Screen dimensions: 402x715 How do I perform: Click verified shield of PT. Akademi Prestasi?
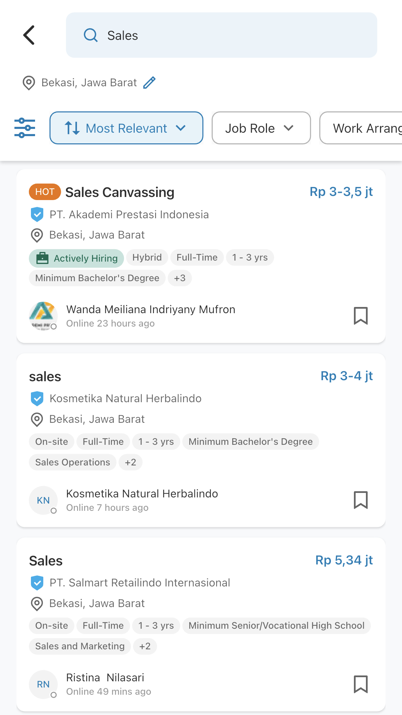37,214
